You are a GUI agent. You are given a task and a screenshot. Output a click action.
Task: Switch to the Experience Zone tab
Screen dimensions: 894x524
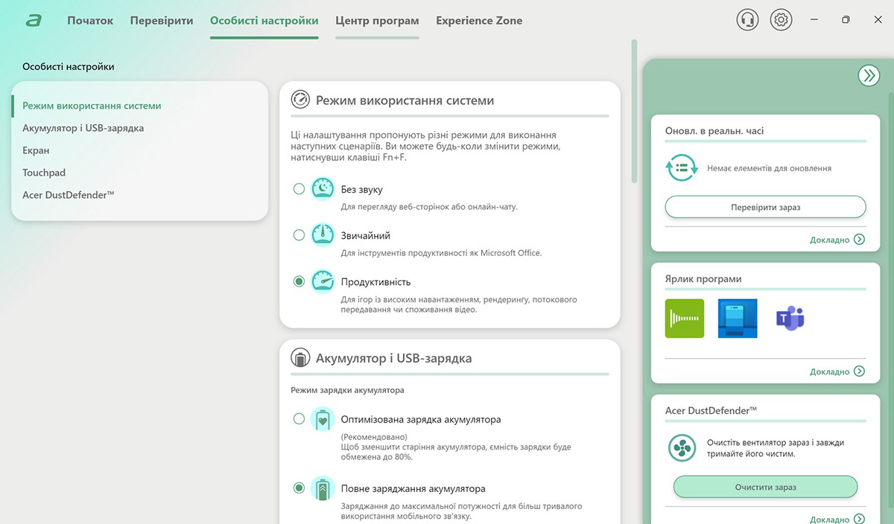coord(479,21)
